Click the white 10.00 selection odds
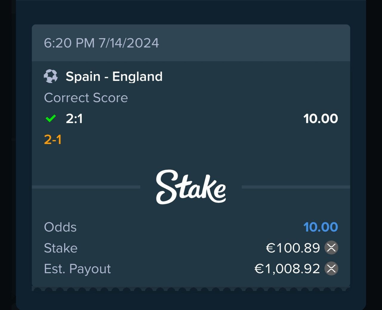Screen dimensions: 382x310 (321, 119)
